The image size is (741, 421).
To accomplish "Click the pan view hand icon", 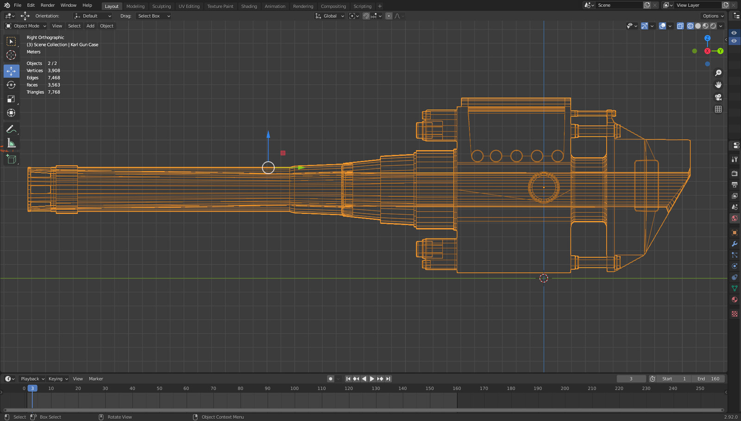I will pyautogui.click(x=718, y=85).
